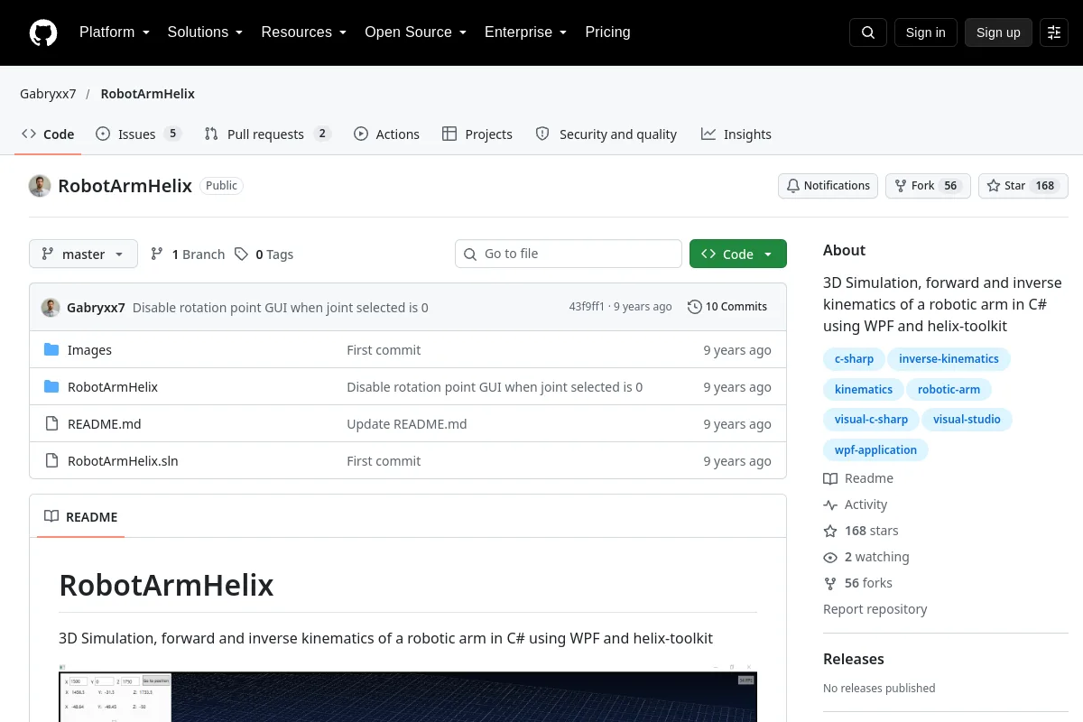Open the Pull requests tab
Viewport: 1083px width, 722px height.
pos(268,134)
